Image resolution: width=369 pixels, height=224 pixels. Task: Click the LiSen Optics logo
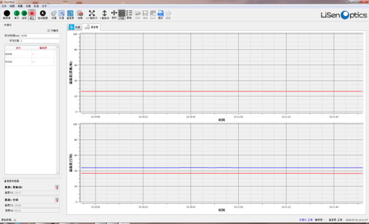point(344,15)
